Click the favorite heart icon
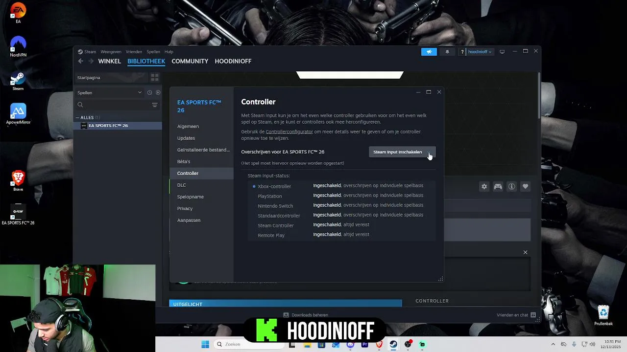Viewport: 627px width, 352px height. 525,186
